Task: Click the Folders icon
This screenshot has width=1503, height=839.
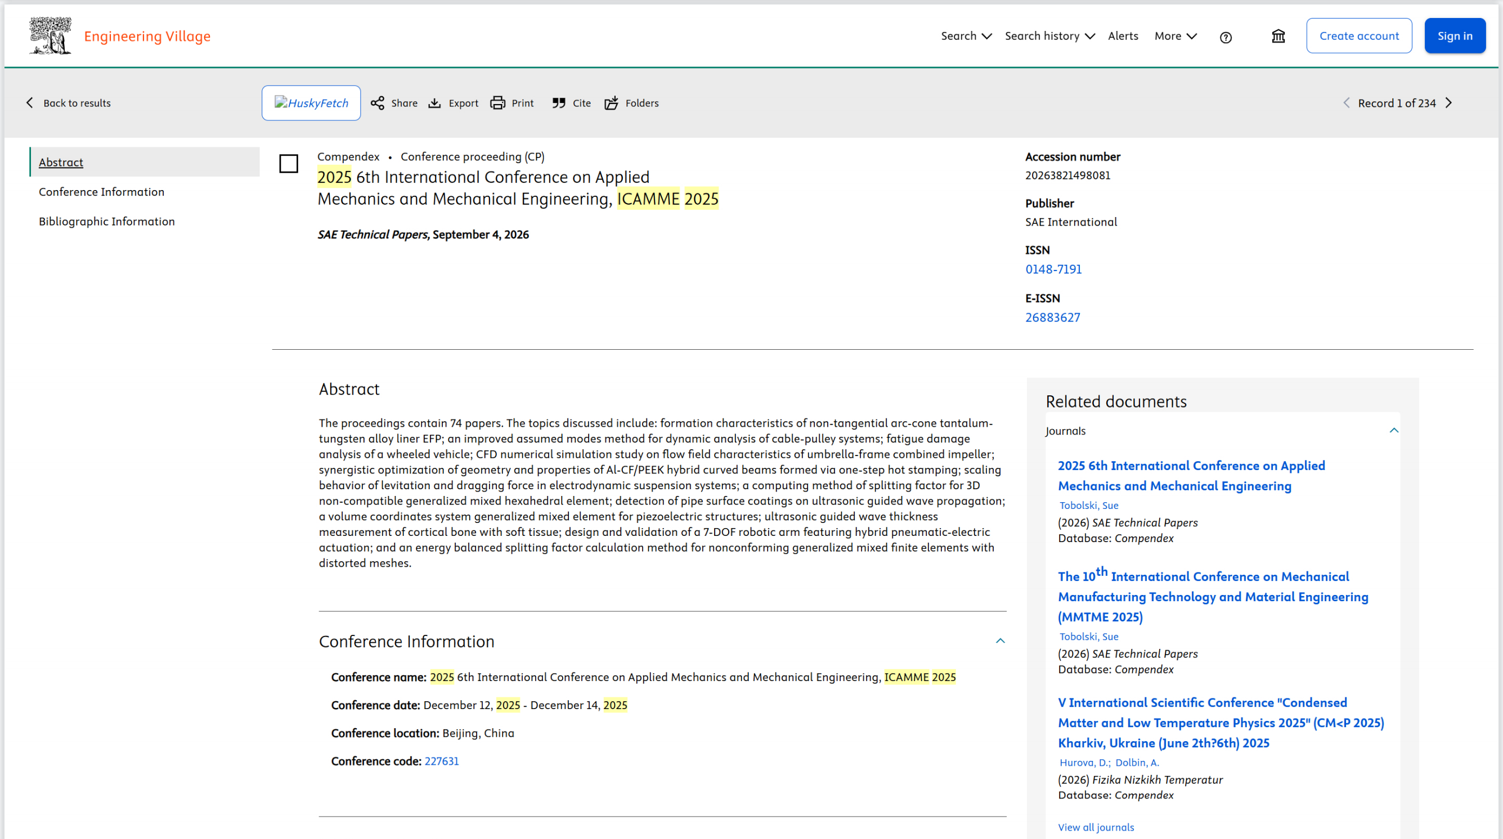Action: click(611, 103)
